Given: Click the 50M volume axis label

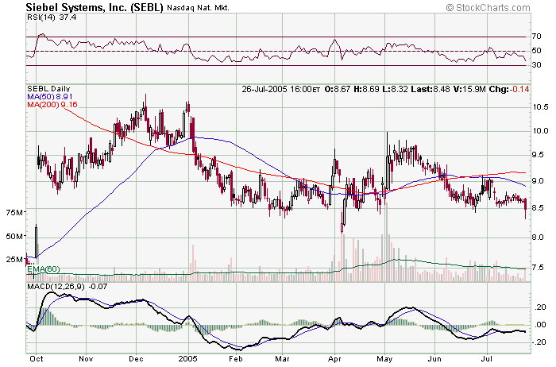Looking at the screenshot, I should pyautogui.click(x=14, y=236).
